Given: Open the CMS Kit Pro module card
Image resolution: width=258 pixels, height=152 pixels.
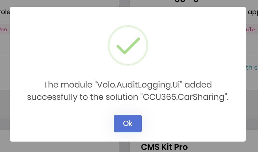Looking at the screenshot, I should [164, 147].
